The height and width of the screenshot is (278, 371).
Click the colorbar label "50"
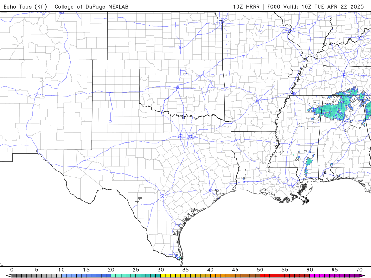coord(260,270)
